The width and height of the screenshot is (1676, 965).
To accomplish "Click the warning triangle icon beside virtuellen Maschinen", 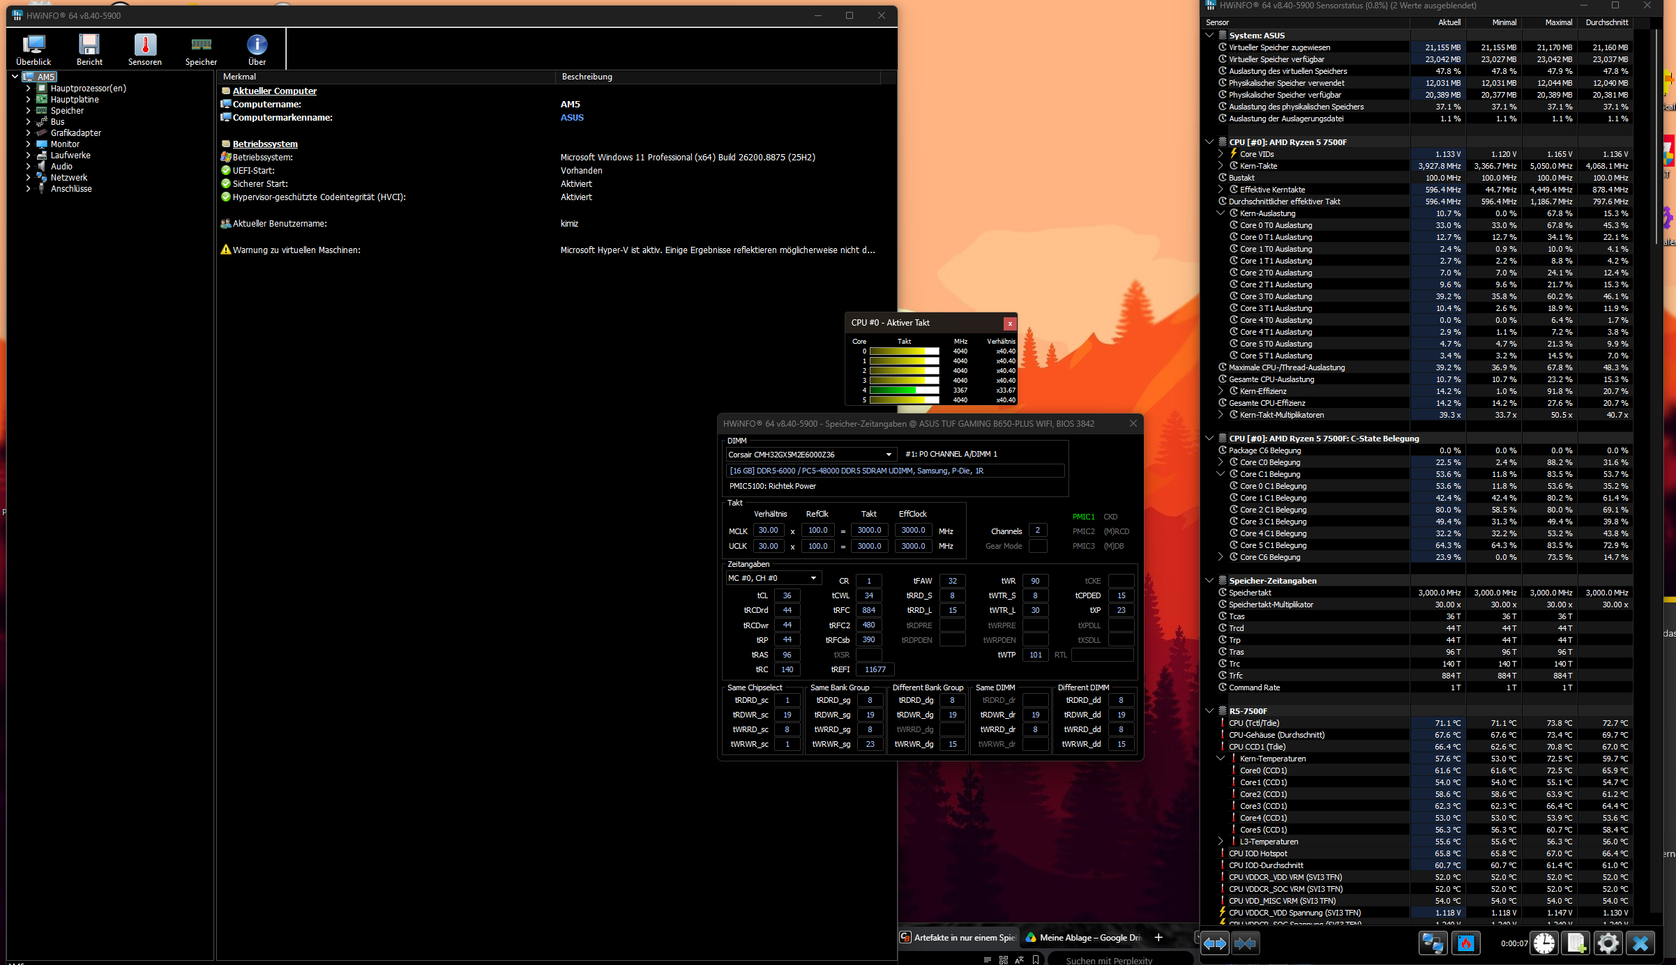I will [x=225, y=250].
